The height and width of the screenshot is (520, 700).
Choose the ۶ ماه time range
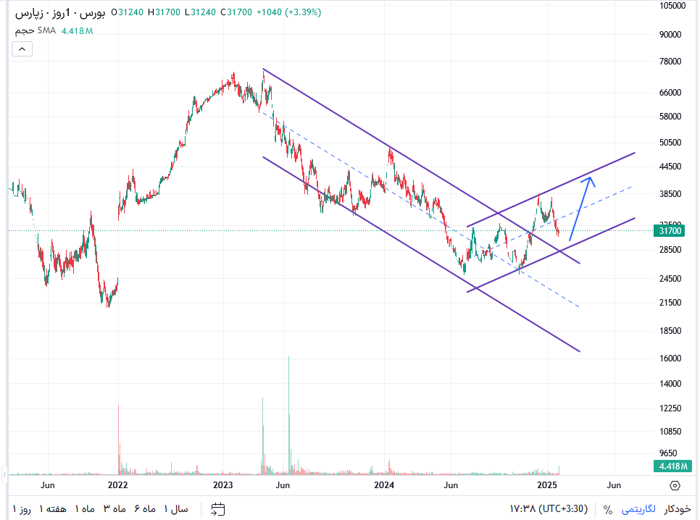click(145, 509)
